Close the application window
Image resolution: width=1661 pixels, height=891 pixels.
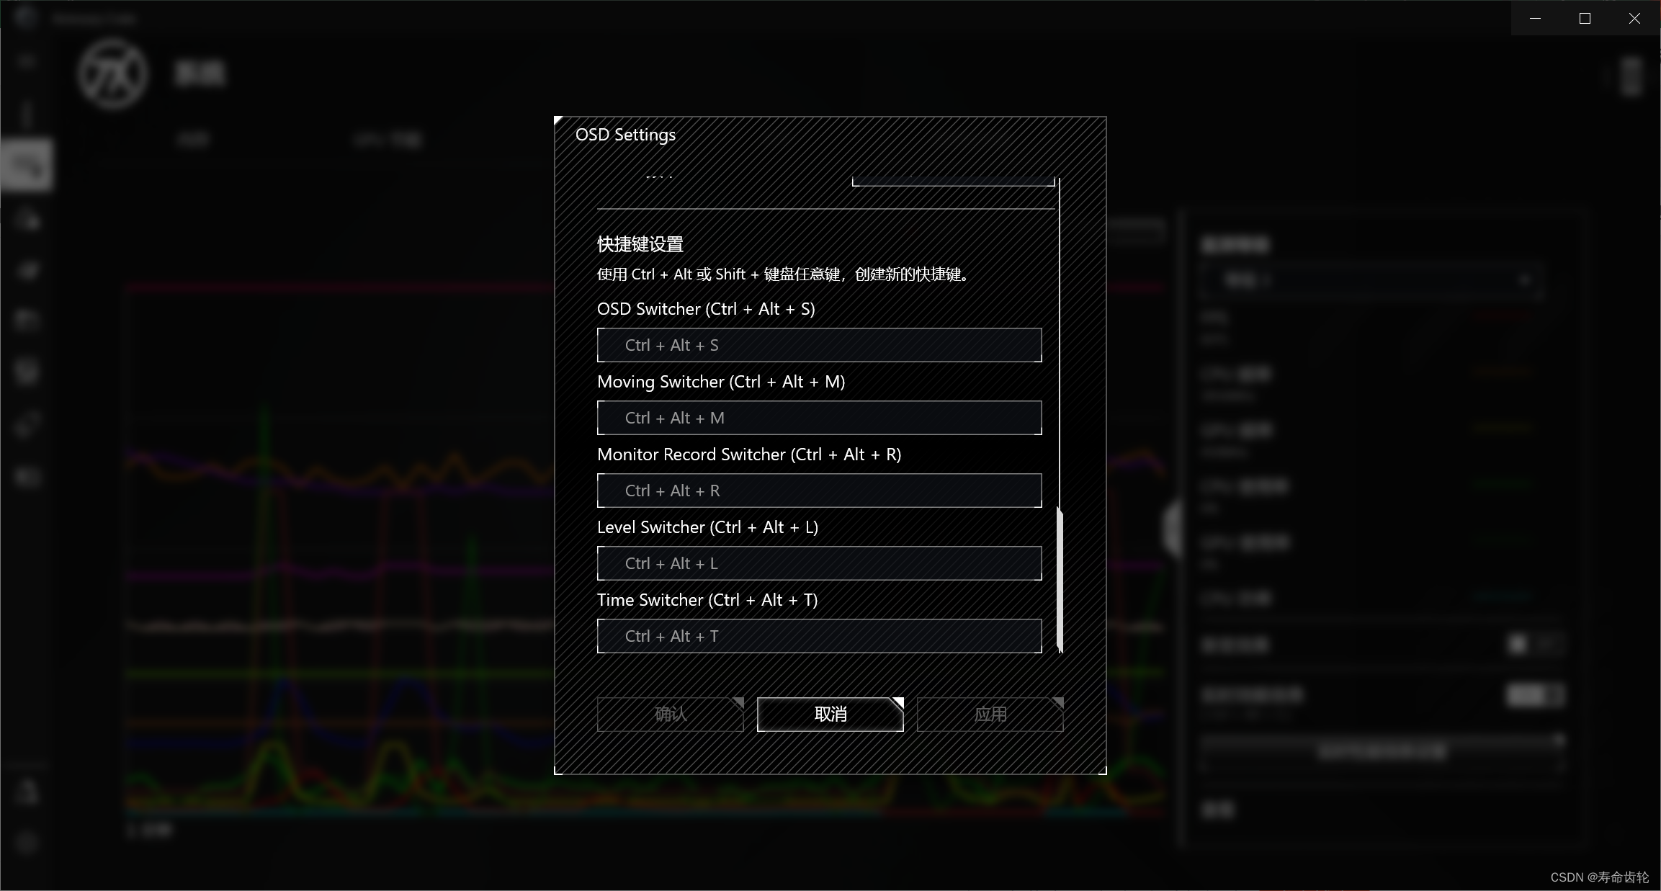pos(1634,18)
